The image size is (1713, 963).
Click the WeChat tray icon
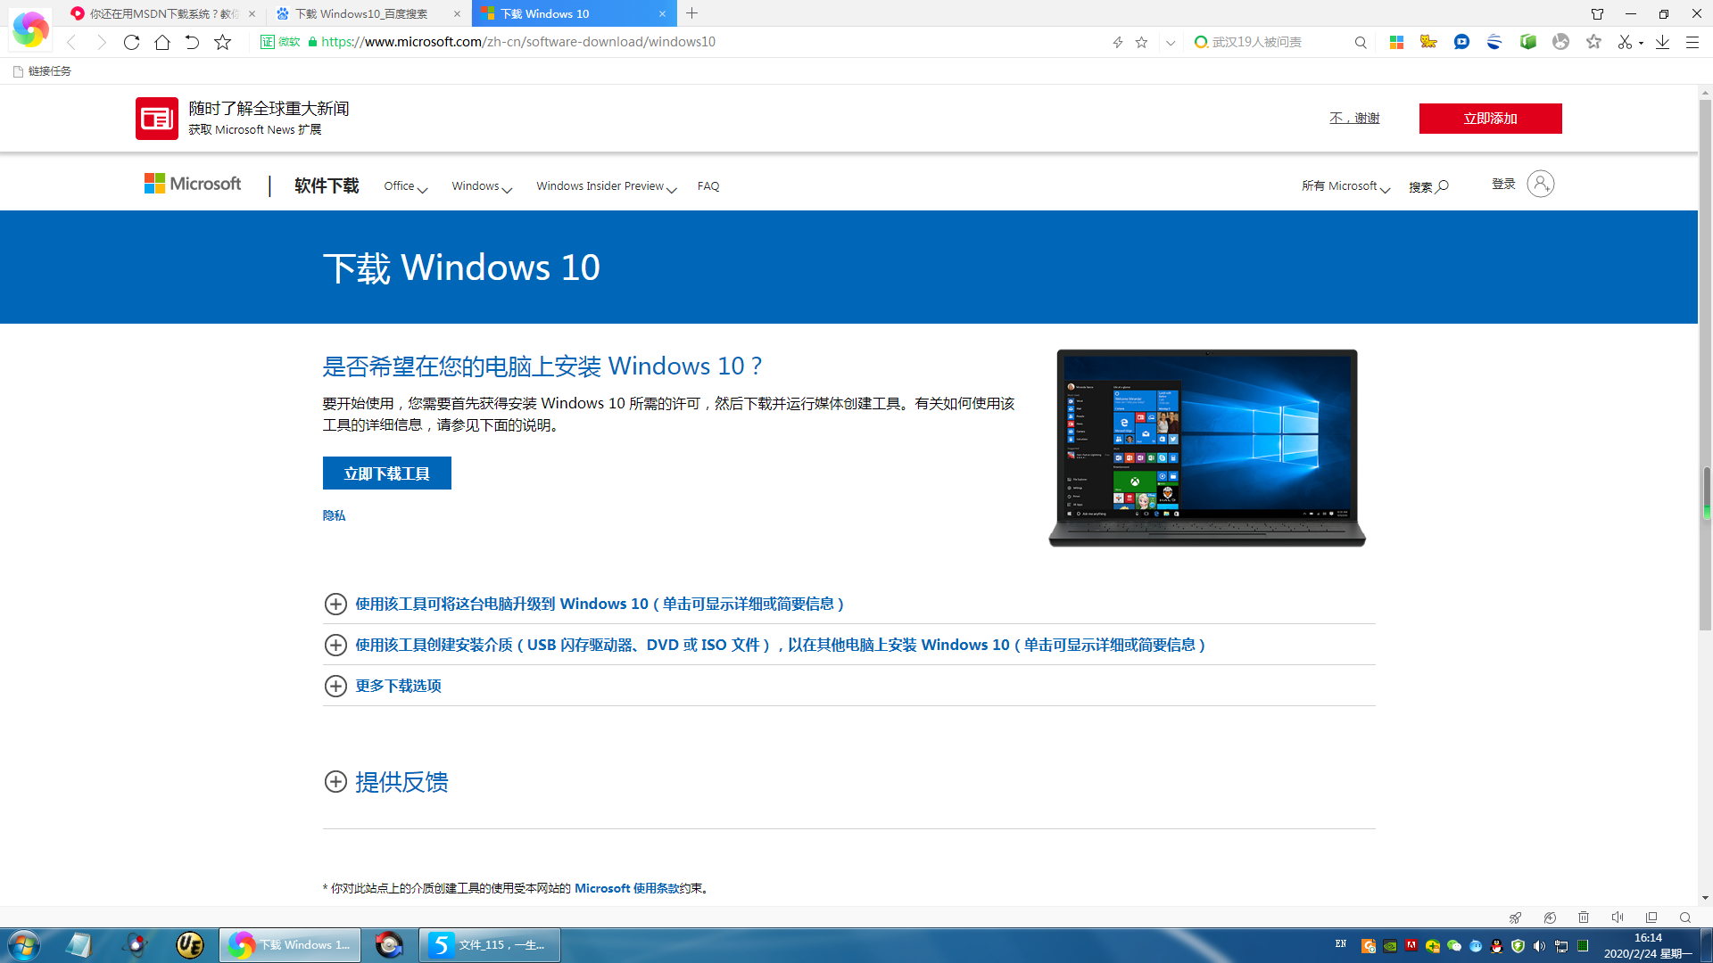click(x=1453, y=946)
